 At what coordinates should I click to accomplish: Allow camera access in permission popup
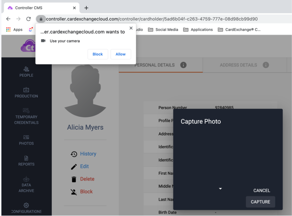click(120, 54)
